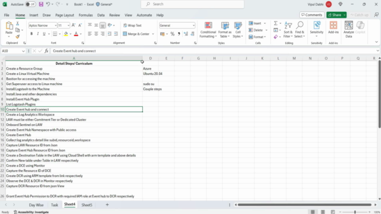This screenshot has height=214, width=381.
Task: Apply the yellow fill color
Action: coord(66,34)
